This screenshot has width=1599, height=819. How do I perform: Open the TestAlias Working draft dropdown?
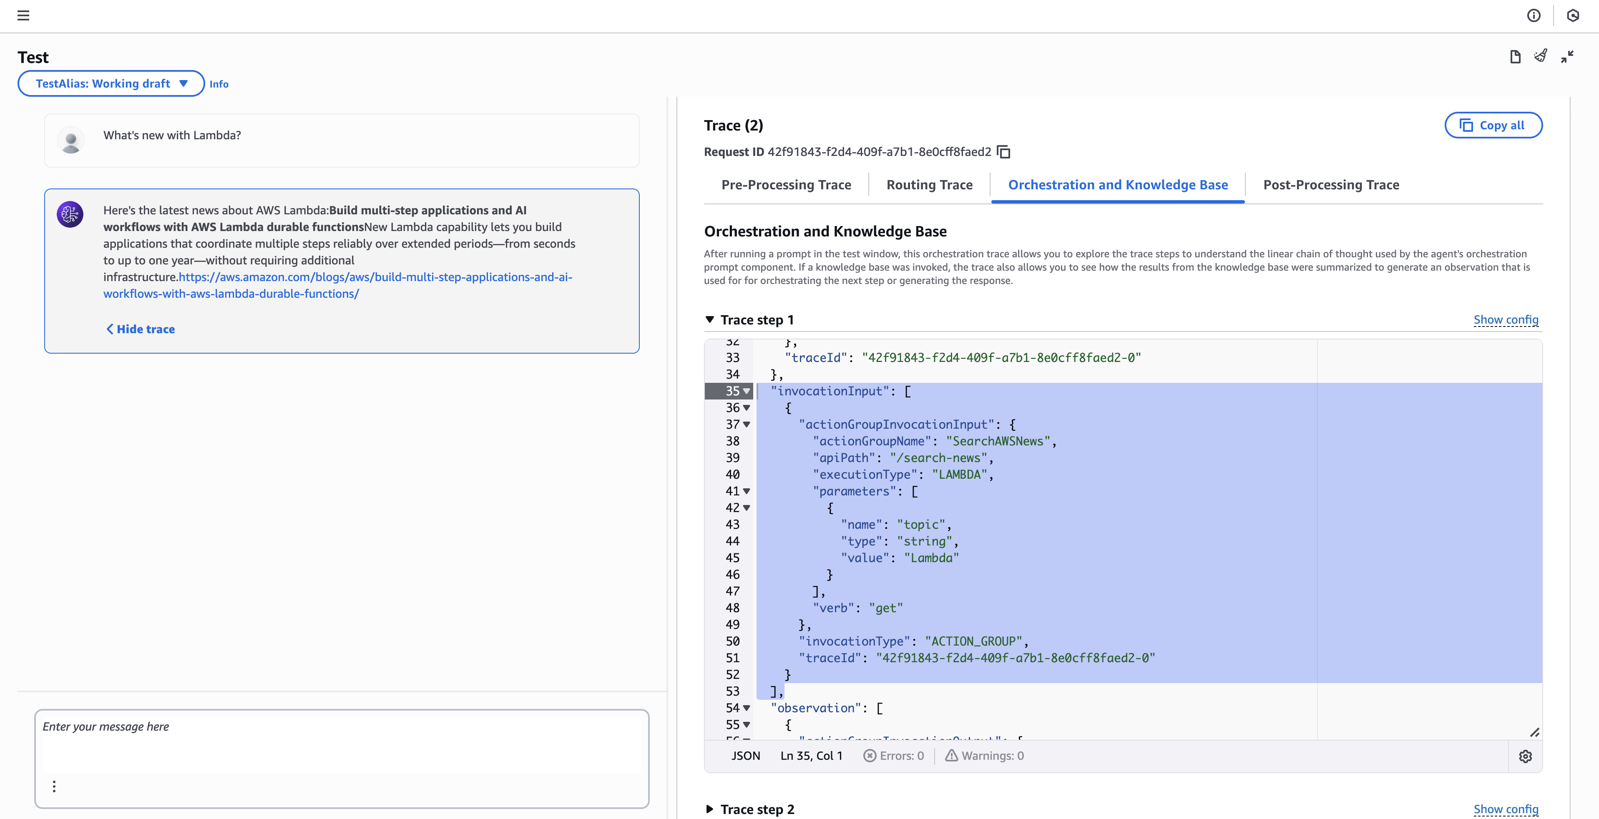pos(111,84)
